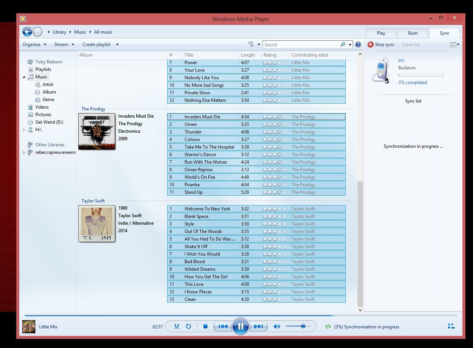Rate Omen with star rating

point(275,124)
